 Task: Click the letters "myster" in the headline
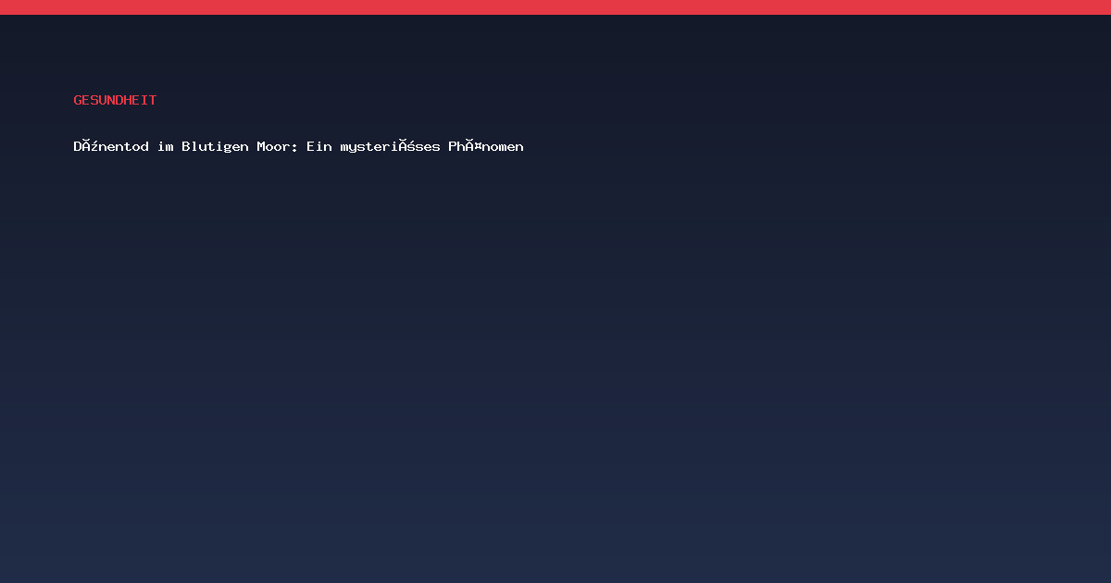(366, 146)
